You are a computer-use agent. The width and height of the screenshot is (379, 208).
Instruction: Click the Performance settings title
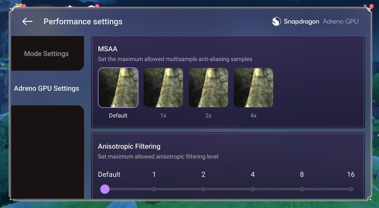[83, 22]
